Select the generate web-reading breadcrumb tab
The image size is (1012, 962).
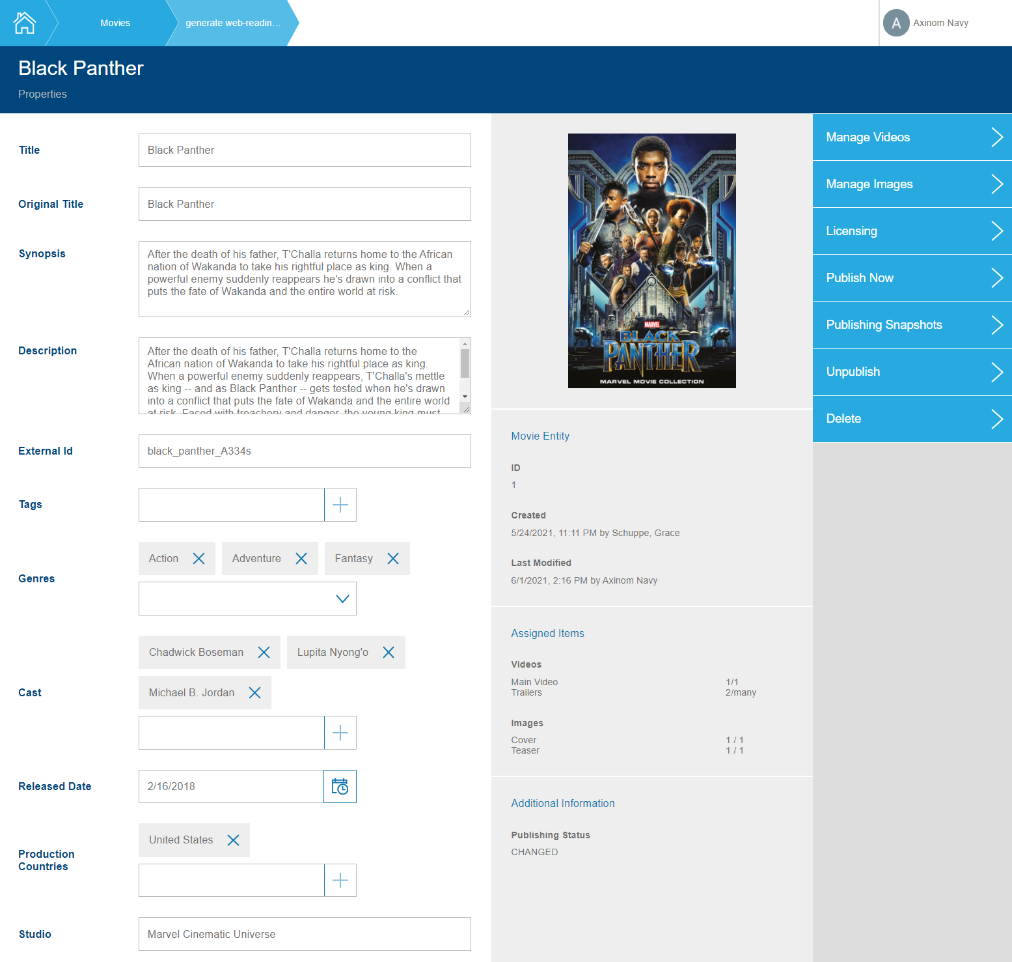tap(232, 23)
